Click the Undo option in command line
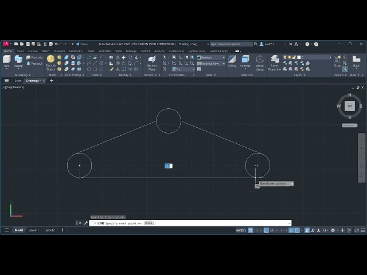 tap(149, 223)
